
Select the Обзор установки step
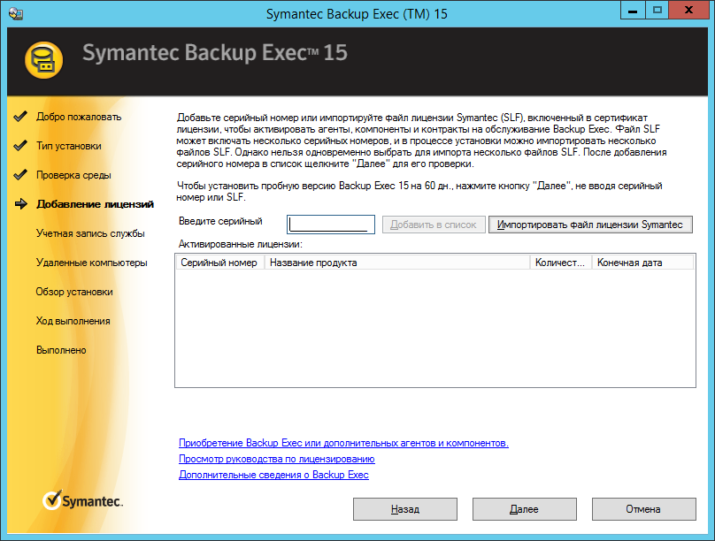tap(74, 292)
